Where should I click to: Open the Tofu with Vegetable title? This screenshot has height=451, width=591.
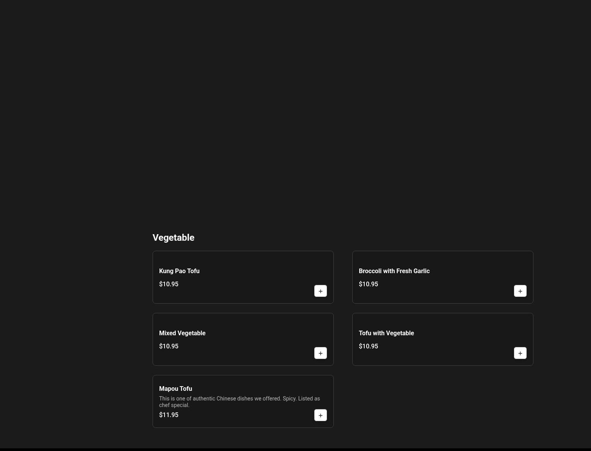click(386, 333)
